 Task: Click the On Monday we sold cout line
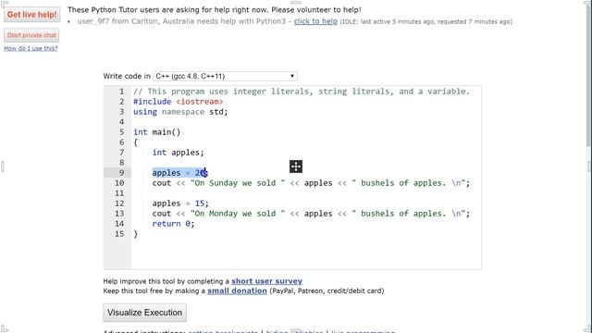[x=311, y=214]
